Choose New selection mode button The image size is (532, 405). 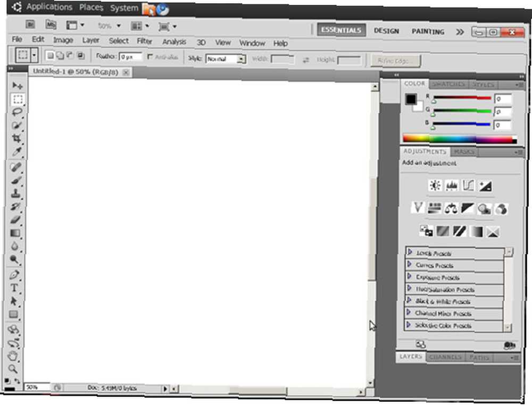click(50, 55)
